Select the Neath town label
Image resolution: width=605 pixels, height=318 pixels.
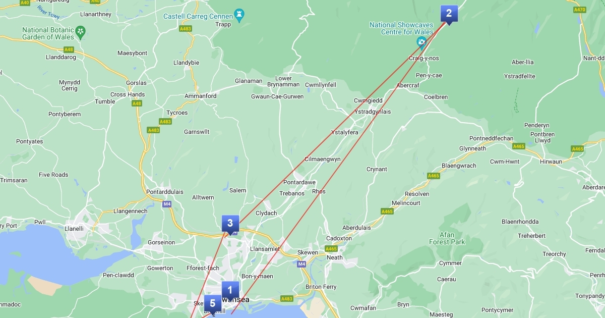[x=335, y=257]
